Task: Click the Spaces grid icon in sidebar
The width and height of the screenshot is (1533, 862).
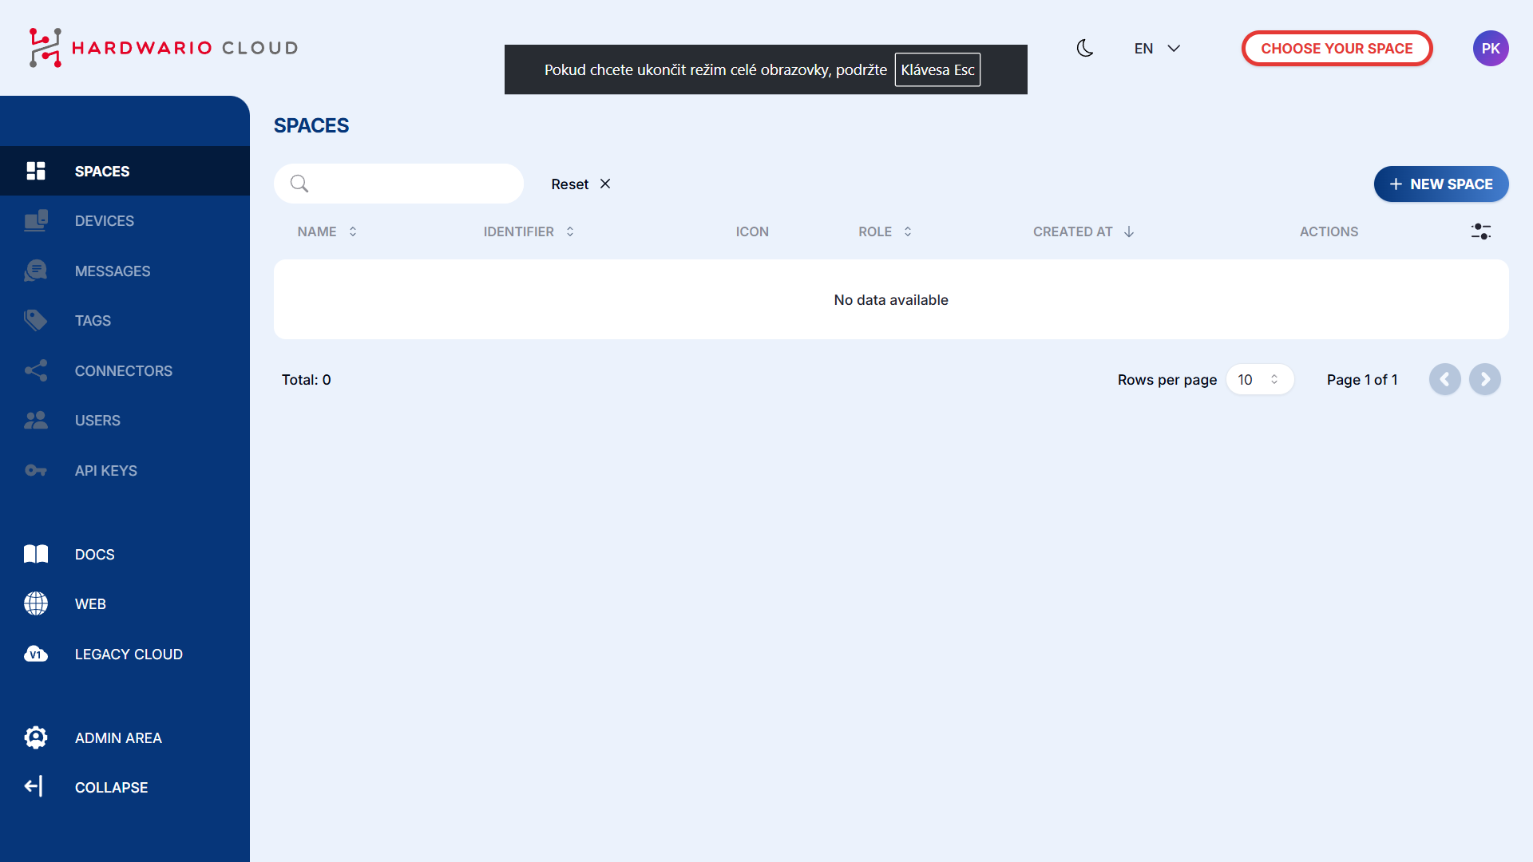Action: 36,171
